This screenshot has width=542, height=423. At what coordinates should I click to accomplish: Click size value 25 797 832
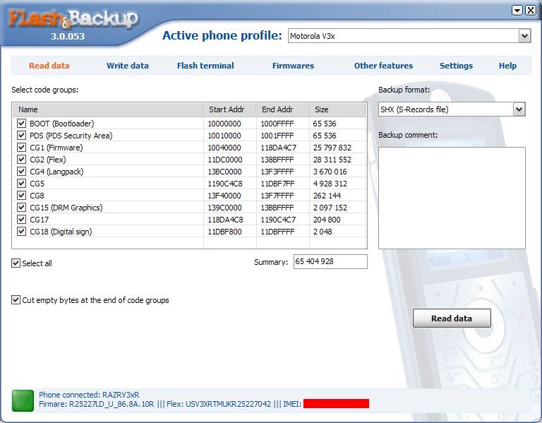pos(332,148)
